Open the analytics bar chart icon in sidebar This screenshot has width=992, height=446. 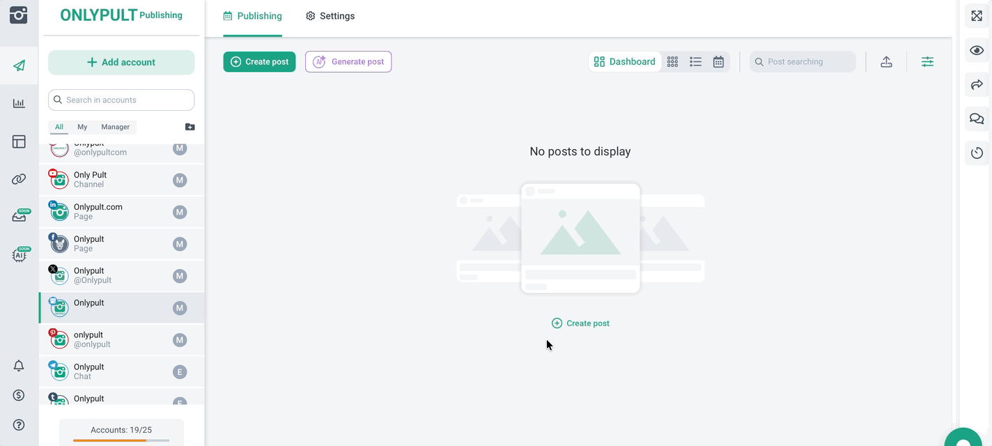click(19, 104)
